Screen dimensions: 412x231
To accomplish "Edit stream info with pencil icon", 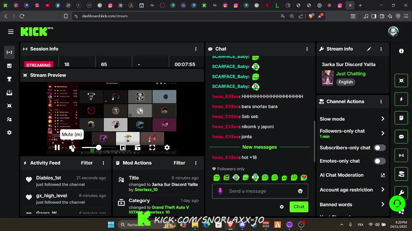I will coord(369,49).
